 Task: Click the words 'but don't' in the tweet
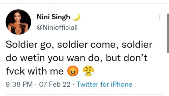pyautogui.click(x=127, y=58)
